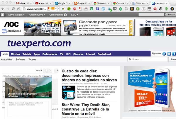Open the Pocket extension icon
Screen dimensions: 176x119
[115, 9]
